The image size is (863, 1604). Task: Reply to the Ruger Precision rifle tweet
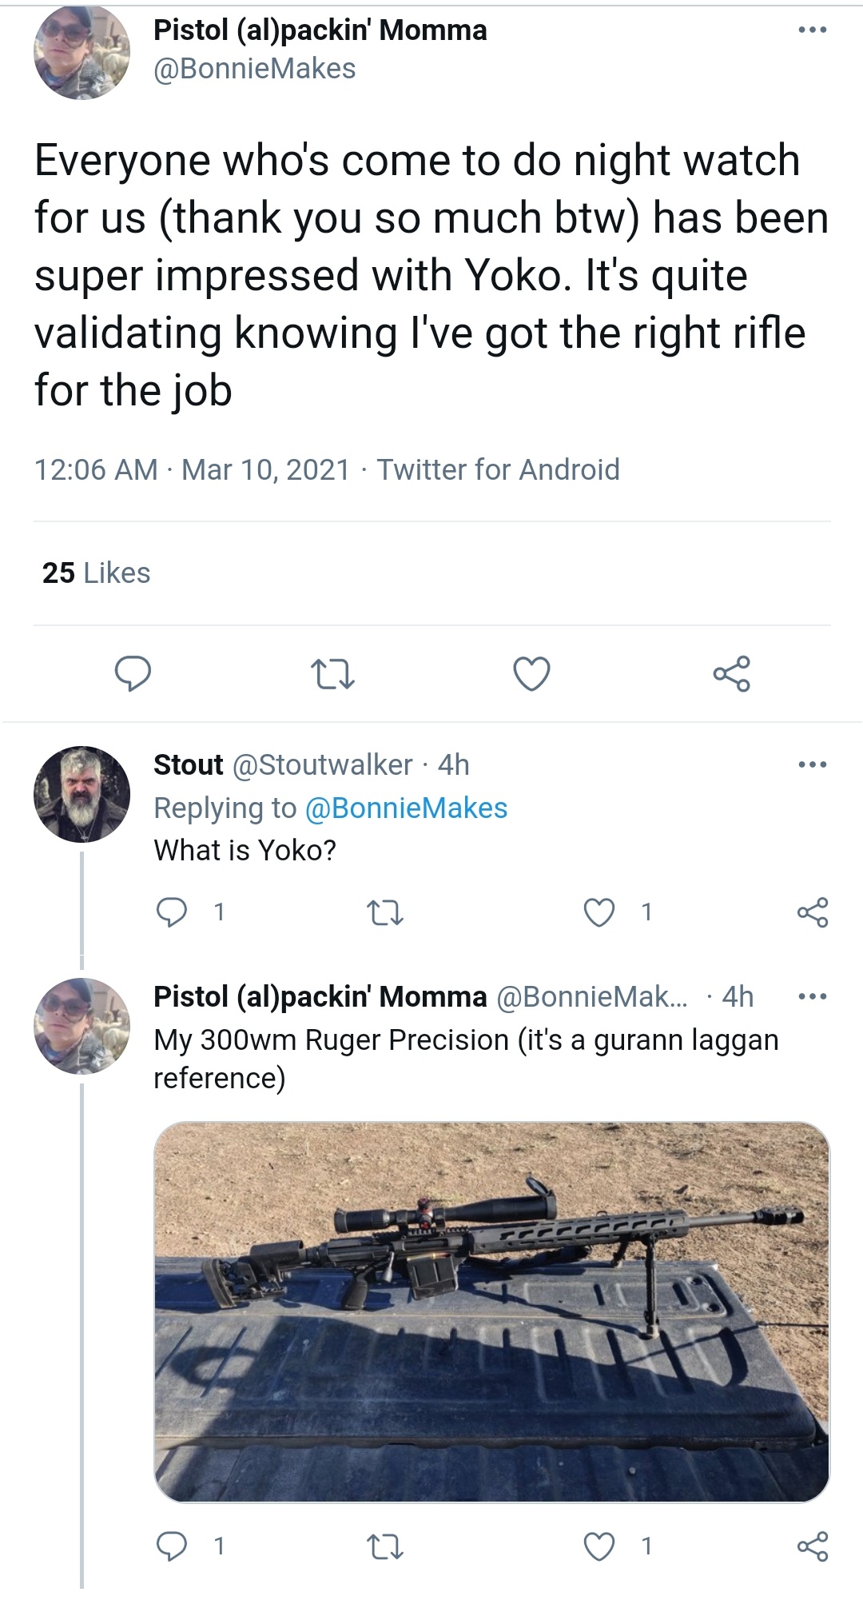coord(172,1546)
